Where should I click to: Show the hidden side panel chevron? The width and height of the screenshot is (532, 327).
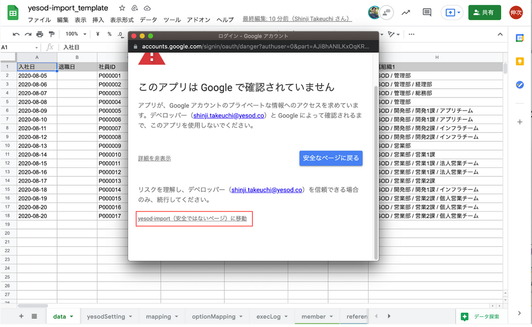pyautogui.click(x=519, y=314)
